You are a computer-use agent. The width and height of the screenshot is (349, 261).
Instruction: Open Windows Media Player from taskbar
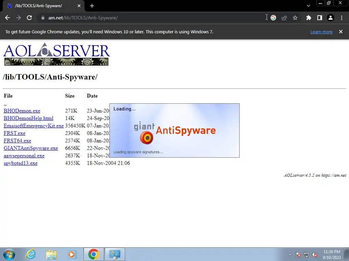click(x=72, y=254)
